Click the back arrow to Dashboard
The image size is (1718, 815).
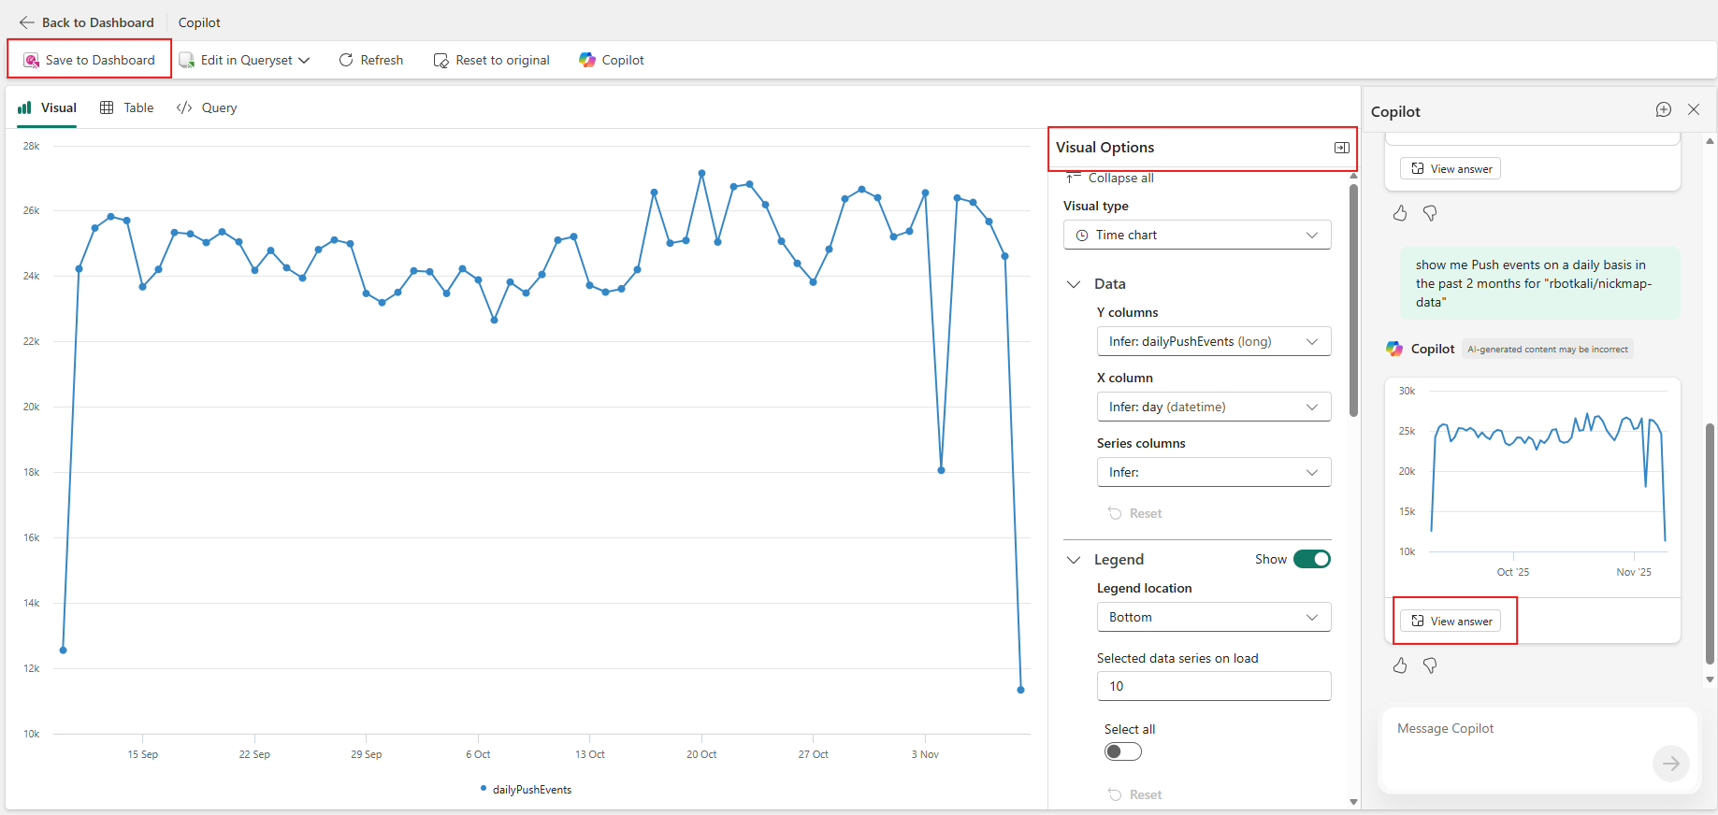[26, 22]
